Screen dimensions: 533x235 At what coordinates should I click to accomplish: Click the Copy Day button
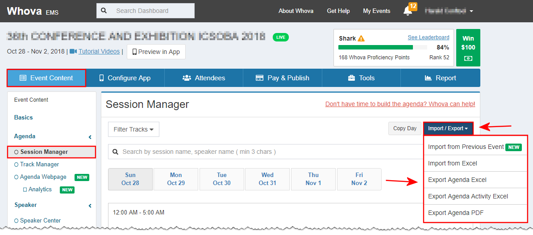point(405,128)
